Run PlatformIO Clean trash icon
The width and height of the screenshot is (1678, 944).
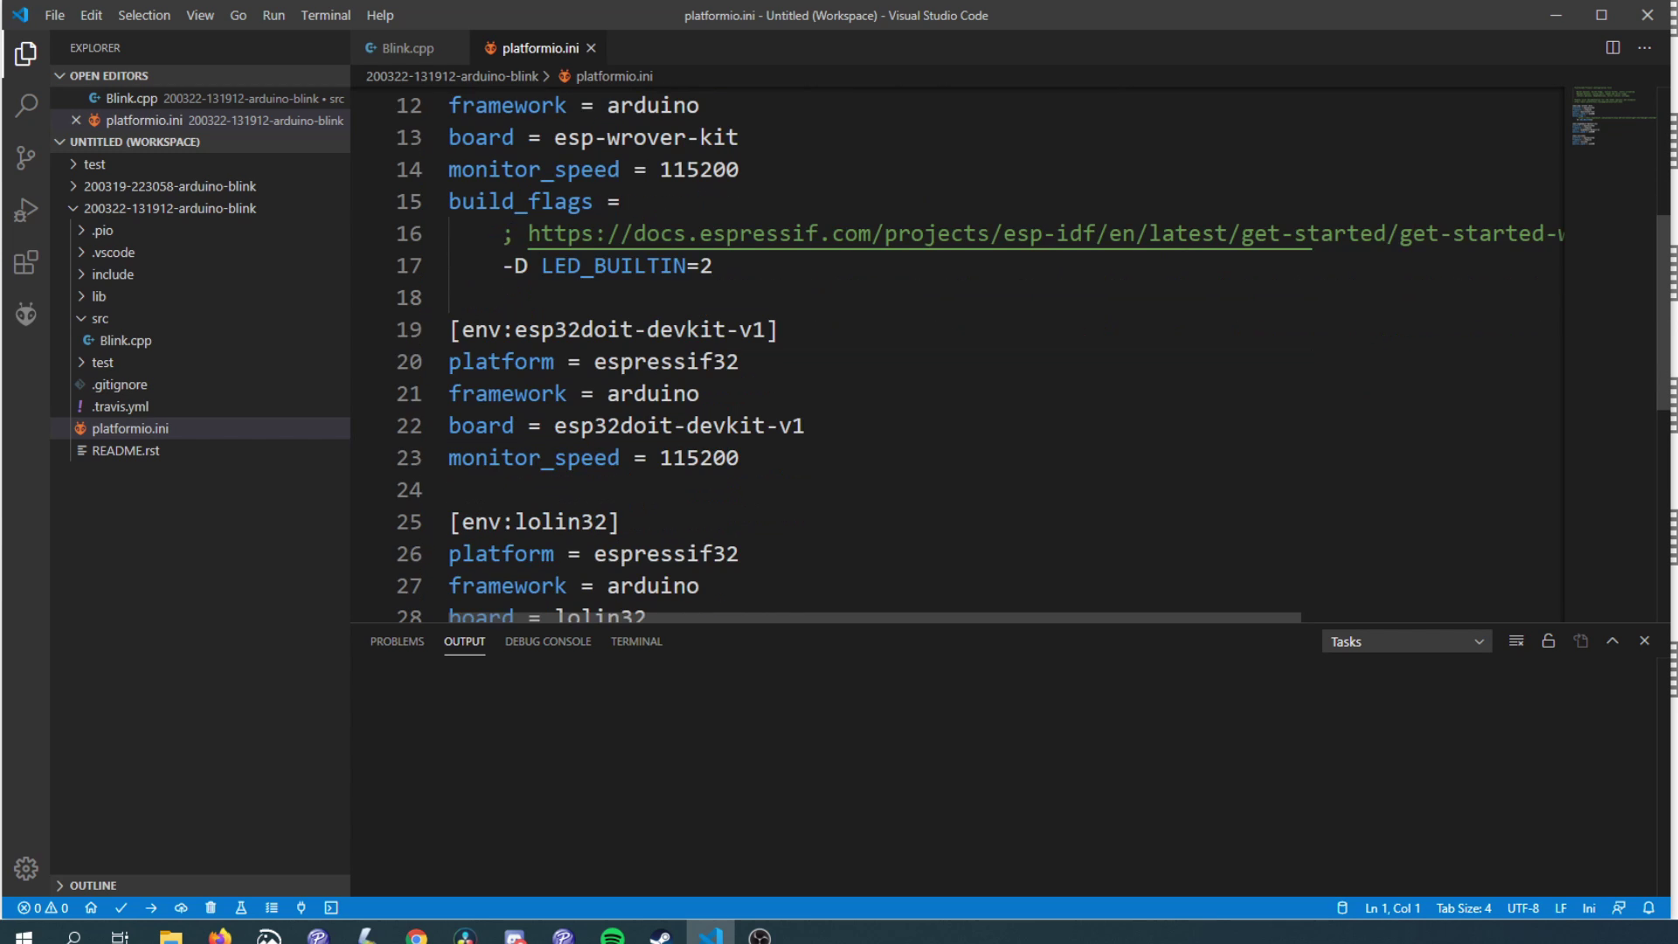pos(211,908)
